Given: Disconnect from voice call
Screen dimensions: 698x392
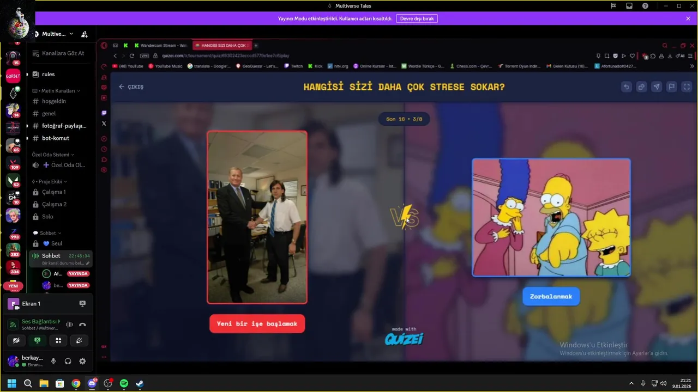Looking at the screenshot, I should (82, 324).
